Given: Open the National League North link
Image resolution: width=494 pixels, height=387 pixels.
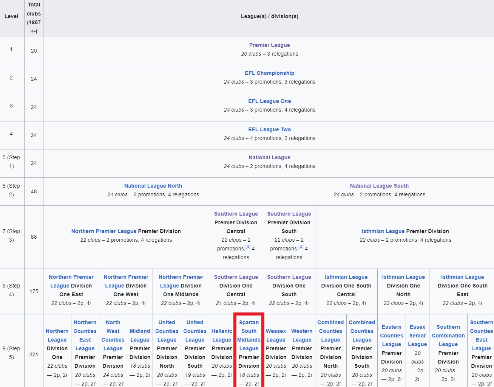Looking at the screenshot, I should [153, 186].
